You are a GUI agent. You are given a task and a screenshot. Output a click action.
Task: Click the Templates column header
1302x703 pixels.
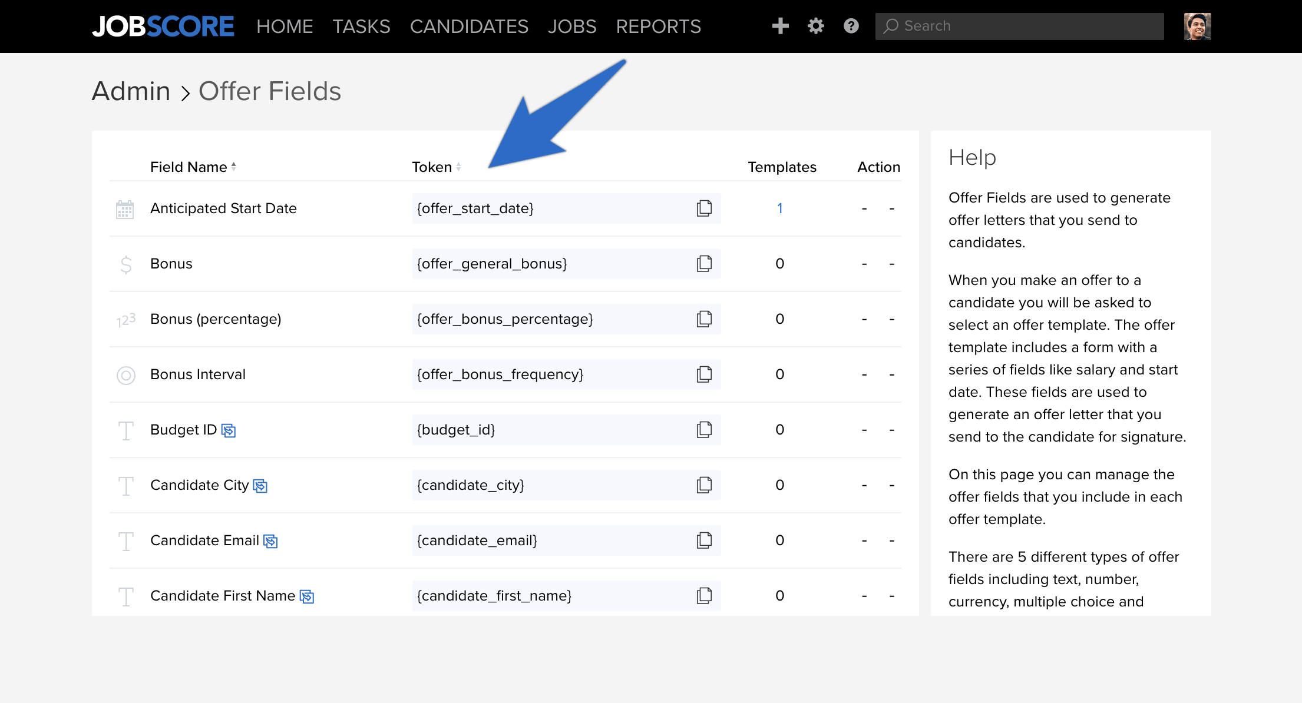click(x=782, y=167)
